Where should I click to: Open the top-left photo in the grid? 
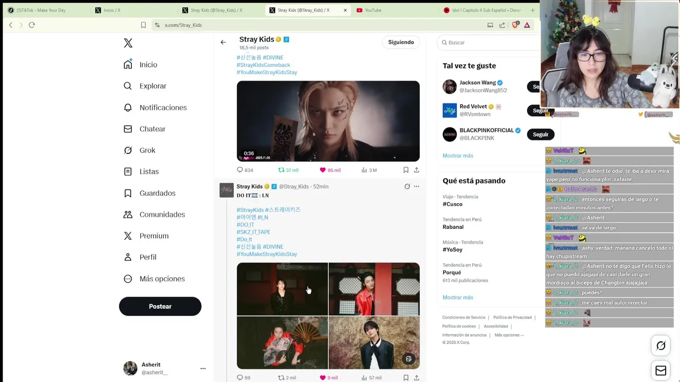click(x=282, y=289)
